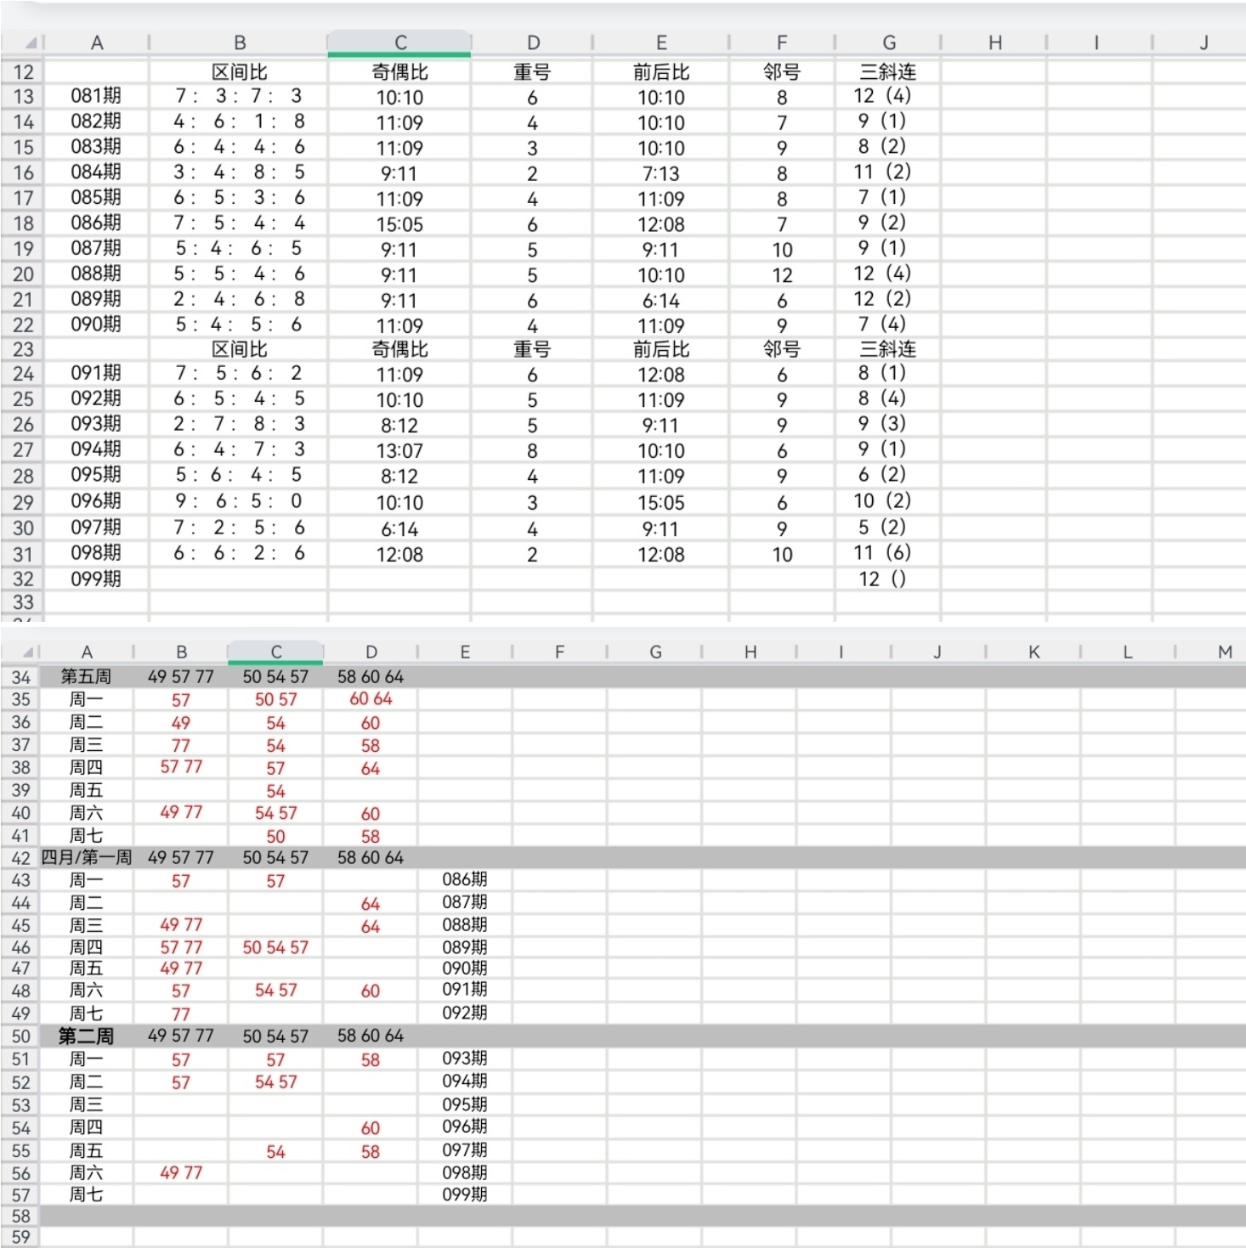Select the red '50 54 57' cell in row 46
Image resolution: width=1246 pixels, height=1248 pixels.
[x=275, y=947]
